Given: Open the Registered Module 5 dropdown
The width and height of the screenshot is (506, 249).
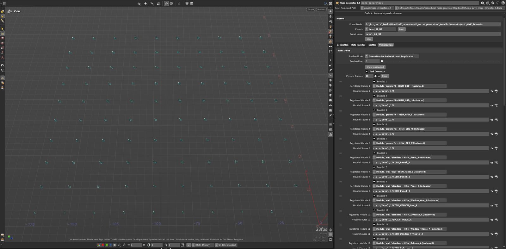Looking at the screenshot, I should tap(410, 143).
